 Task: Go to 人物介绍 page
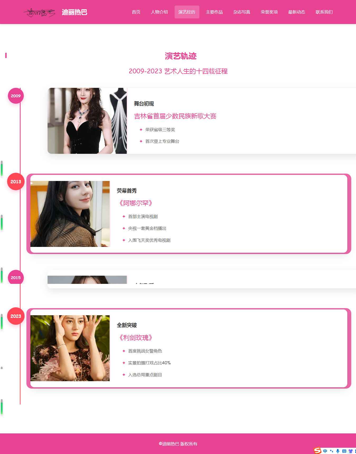159,12
